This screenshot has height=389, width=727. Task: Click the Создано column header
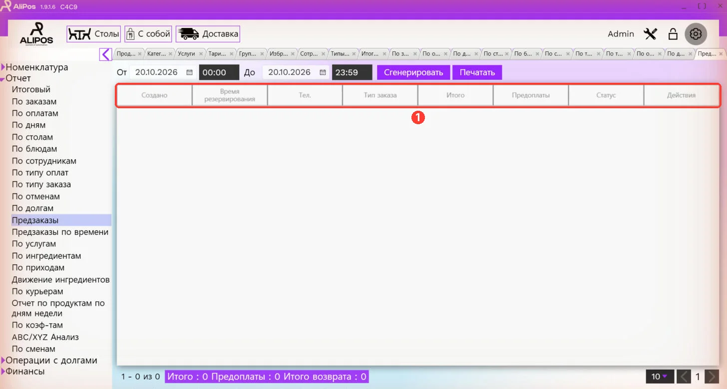[154, 95]
